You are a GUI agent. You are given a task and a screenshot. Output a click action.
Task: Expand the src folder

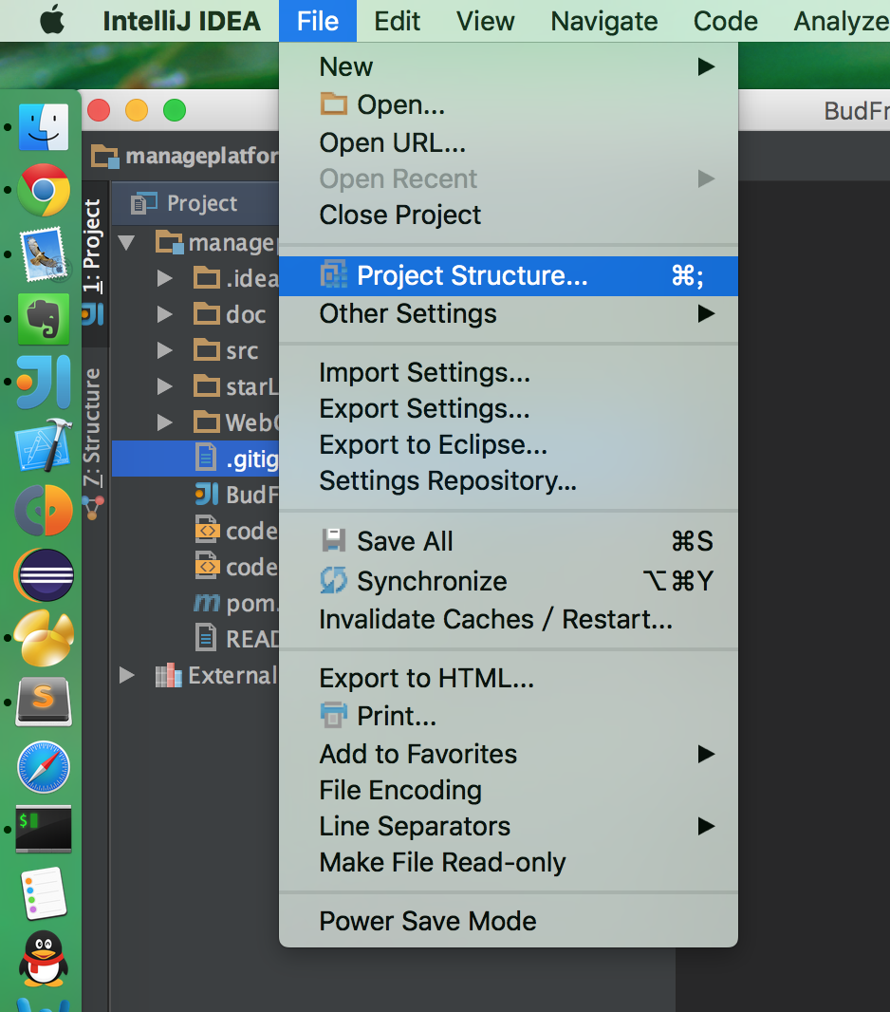click(x=165, y=350)
